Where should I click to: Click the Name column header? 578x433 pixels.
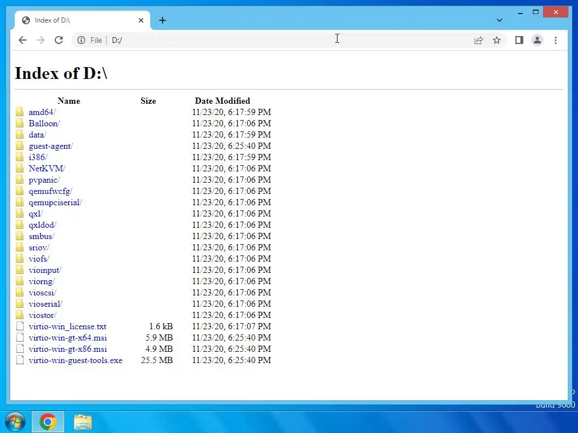click(69, 101)
